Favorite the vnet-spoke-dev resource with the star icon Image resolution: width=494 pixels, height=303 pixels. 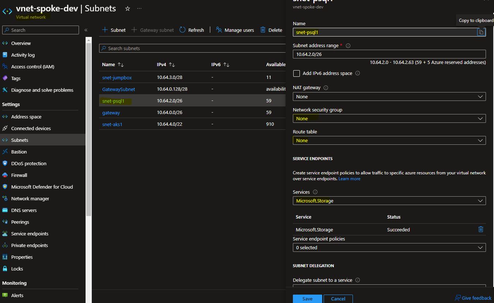pyautogui.click(x=128, y=8)
